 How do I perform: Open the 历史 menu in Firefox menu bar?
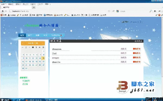[26, 4]
